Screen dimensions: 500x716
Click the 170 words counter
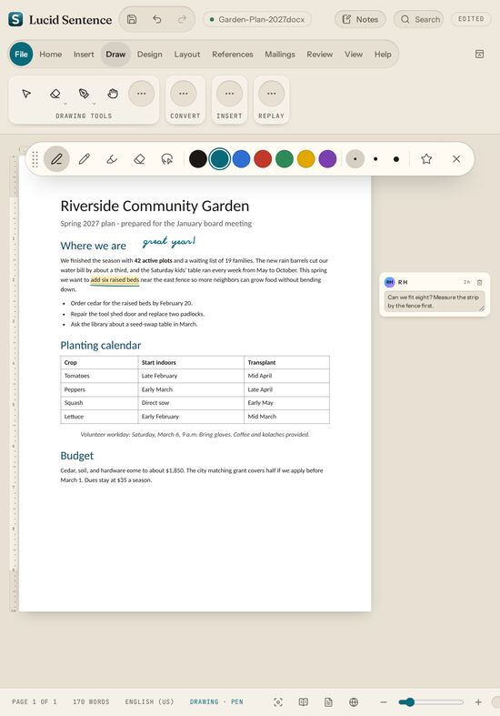(91, 701)
